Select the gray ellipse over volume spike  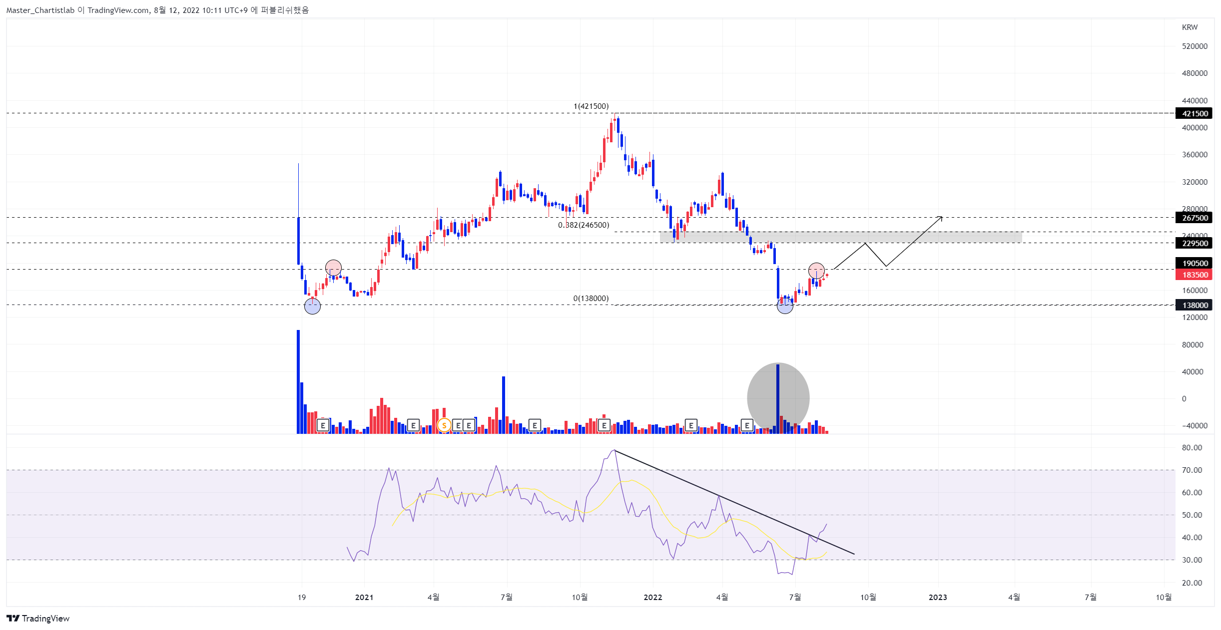(778, 398)
